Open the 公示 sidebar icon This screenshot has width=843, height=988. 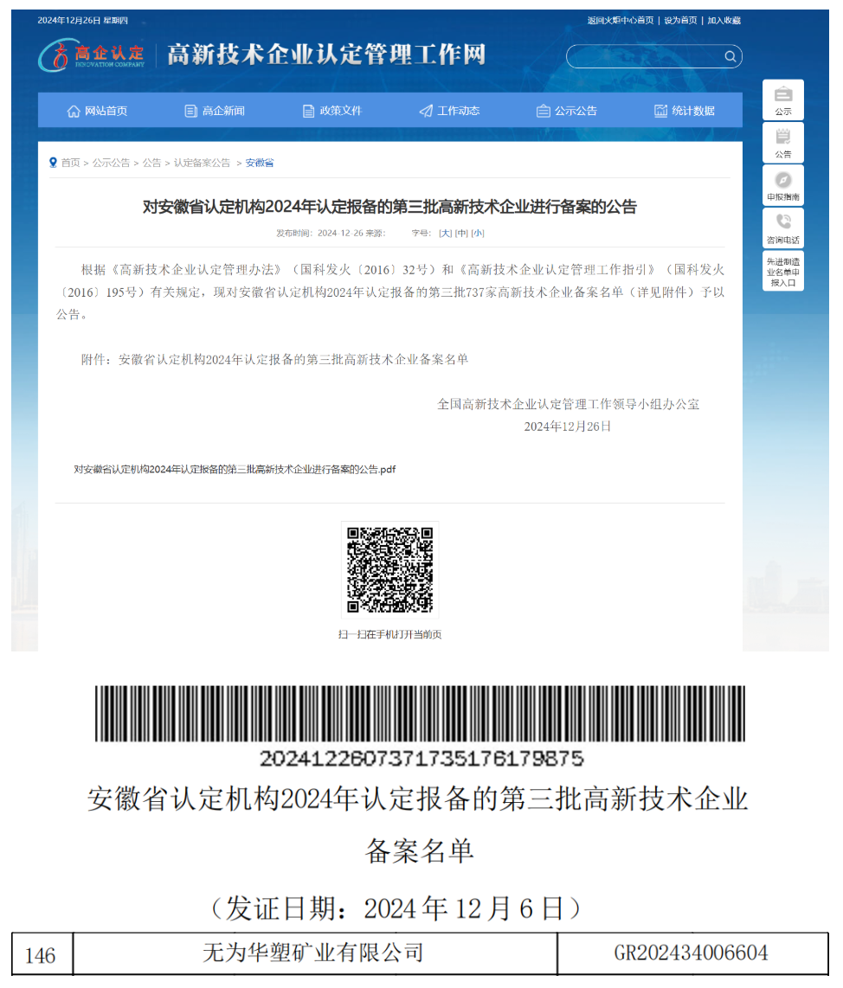(x=782, y=99)
